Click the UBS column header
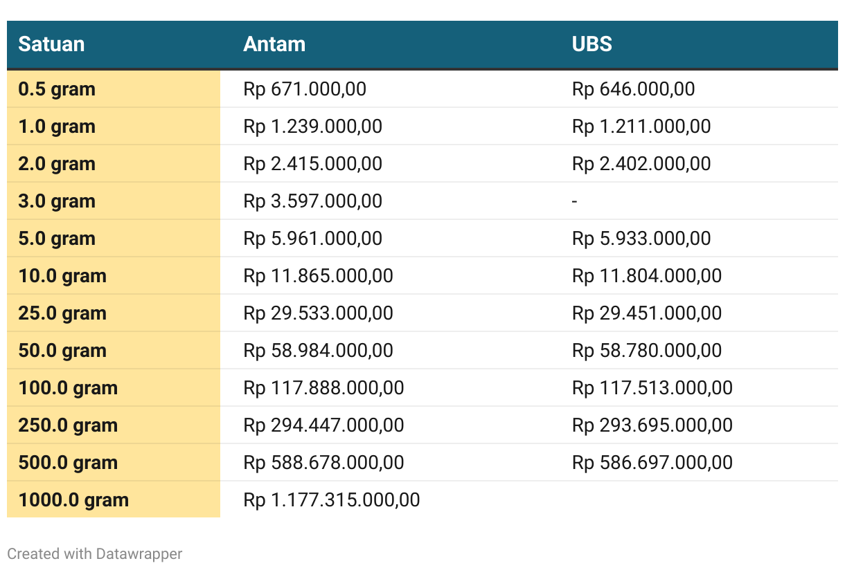This screenshot has height=570, width=845. [592, 44]
